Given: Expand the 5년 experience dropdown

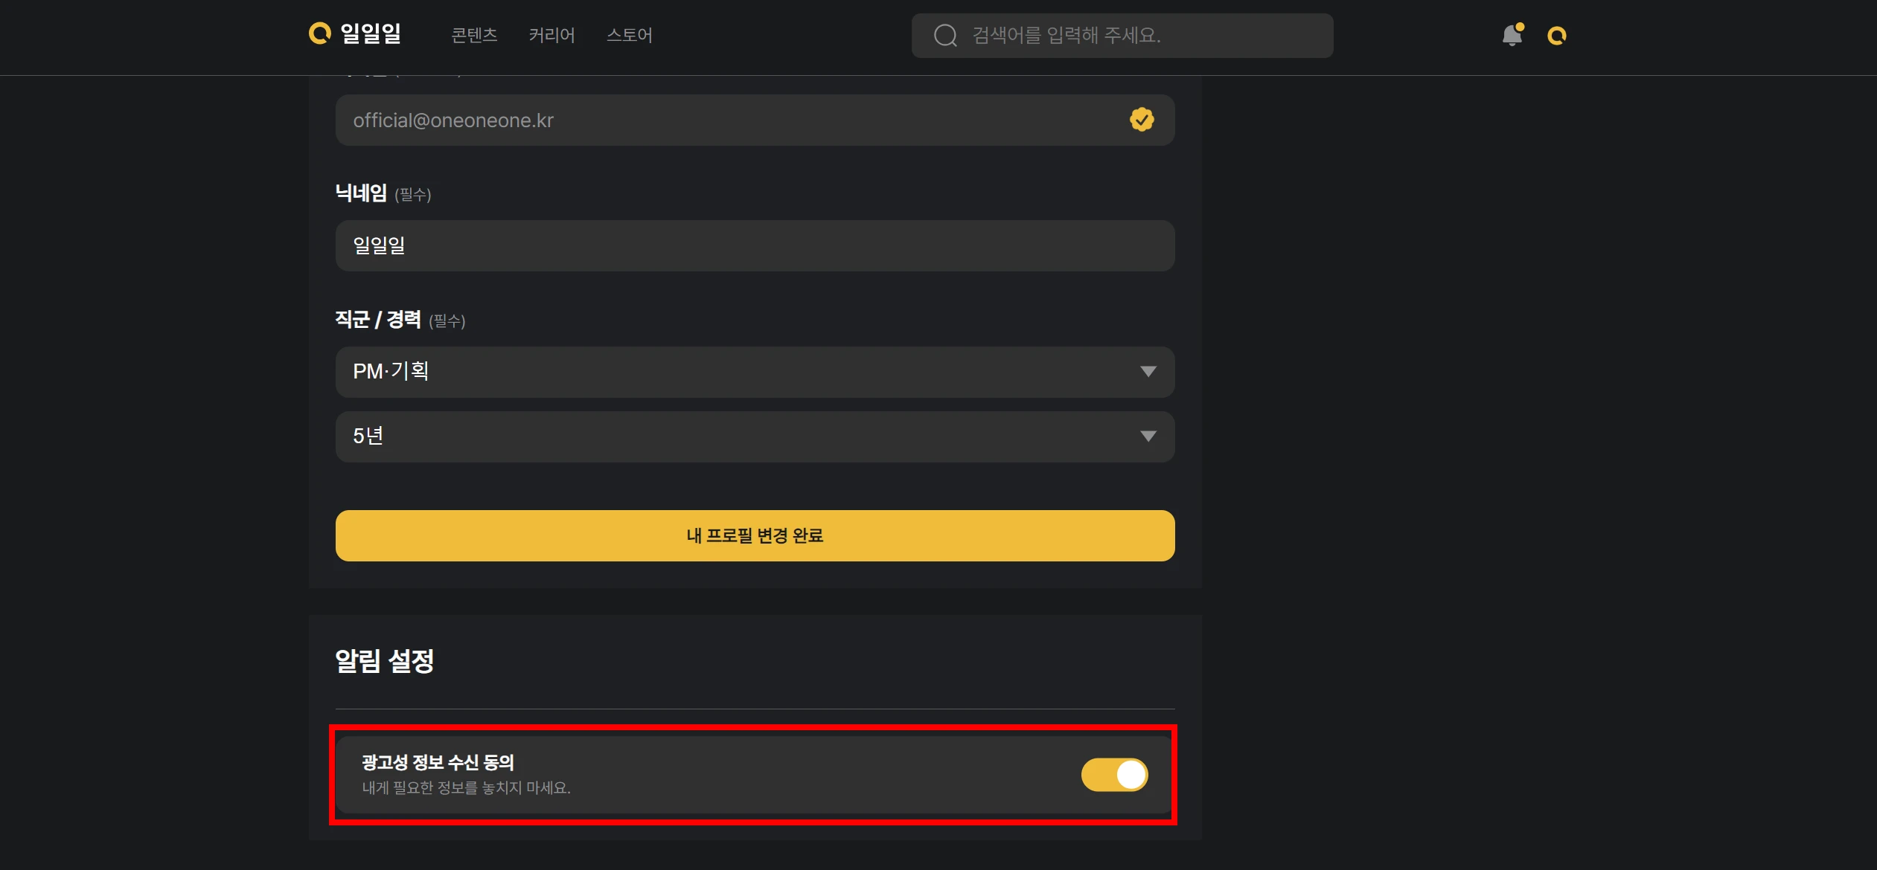Looking at the screenshot, I should point(755,436).
